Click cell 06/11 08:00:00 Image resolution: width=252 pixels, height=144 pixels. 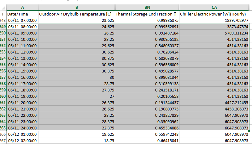[x=22, y=27]
